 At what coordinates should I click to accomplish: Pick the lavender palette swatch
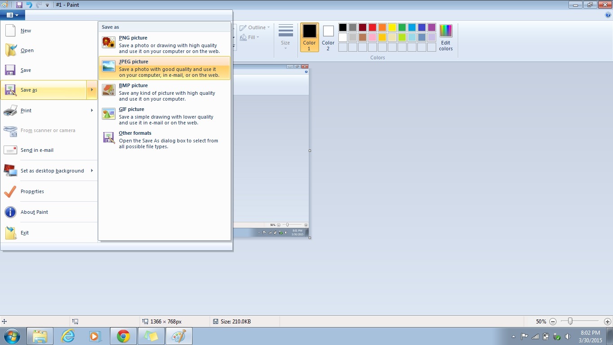(432, 38)
